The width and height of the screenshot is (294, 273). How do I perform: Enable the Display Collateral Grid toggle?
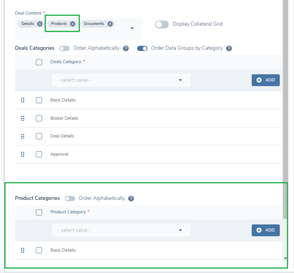click(x=162, y=24)
